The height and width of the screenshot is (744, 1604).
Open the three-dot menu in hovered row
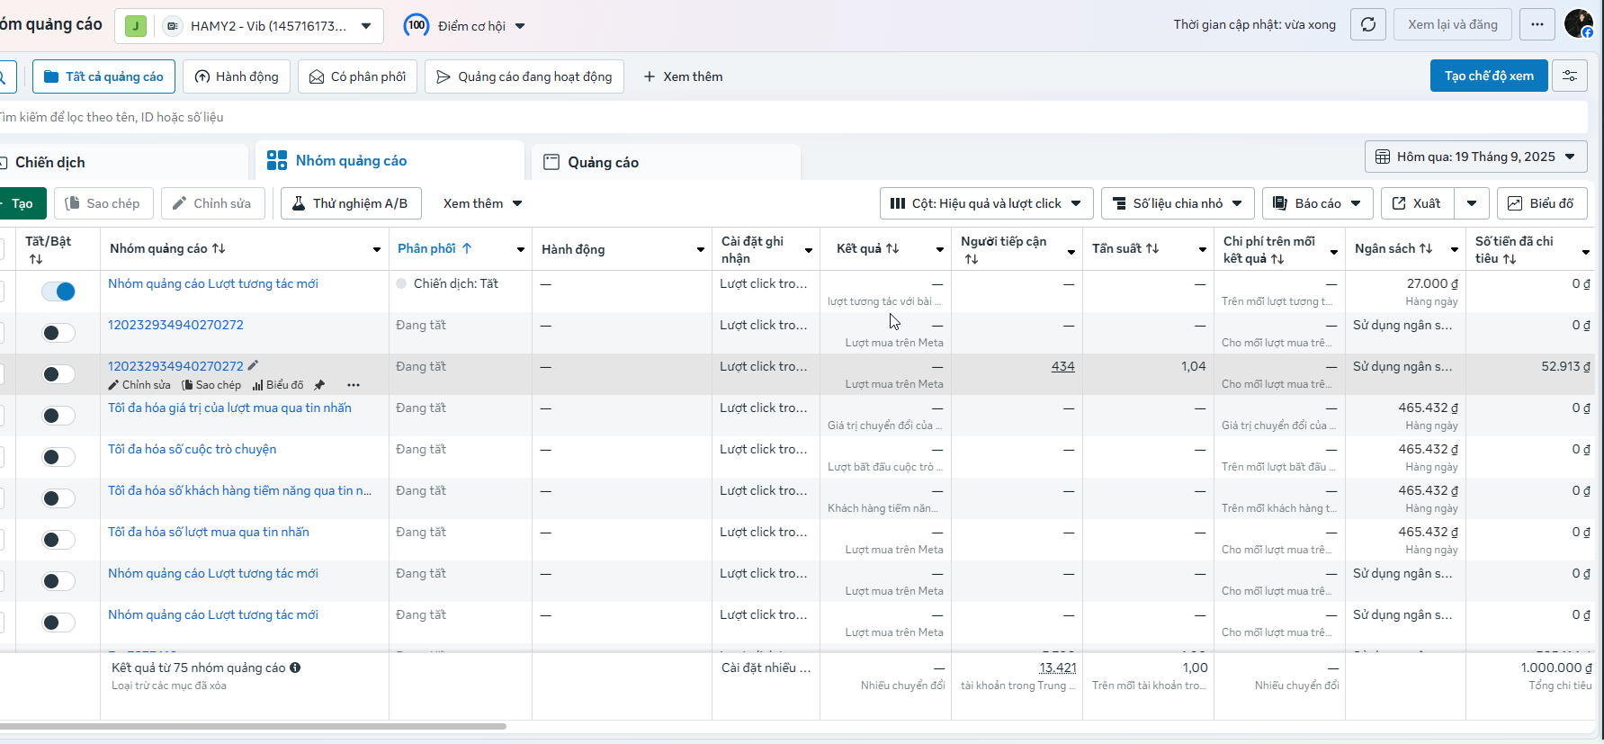(354, 385)
